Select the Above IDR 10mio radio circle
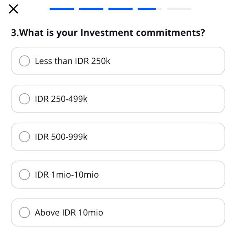The width and height of the screenshot is (230, 234). [x=24, y=212]
